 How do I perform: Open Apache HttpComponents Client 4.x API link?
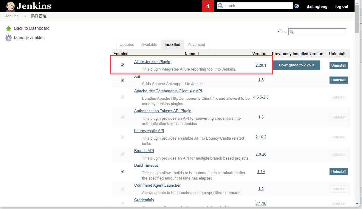(168, 91)
